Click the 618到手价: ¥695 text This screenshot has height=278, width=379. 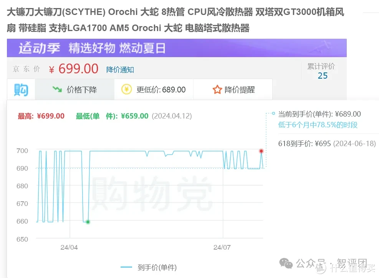(x=304, y=143)
